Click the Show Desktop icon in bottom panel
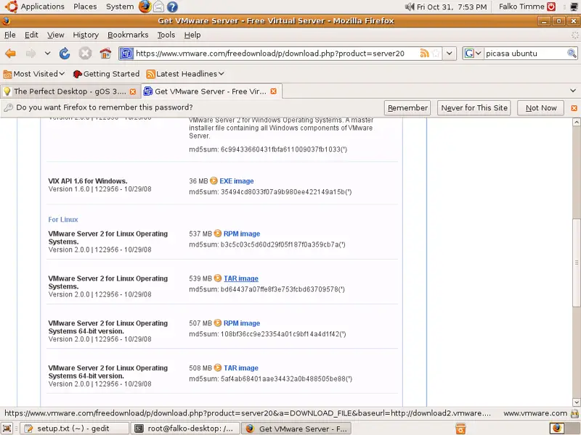The height and width of the screenshot is (435, 581). click(7, 428)
